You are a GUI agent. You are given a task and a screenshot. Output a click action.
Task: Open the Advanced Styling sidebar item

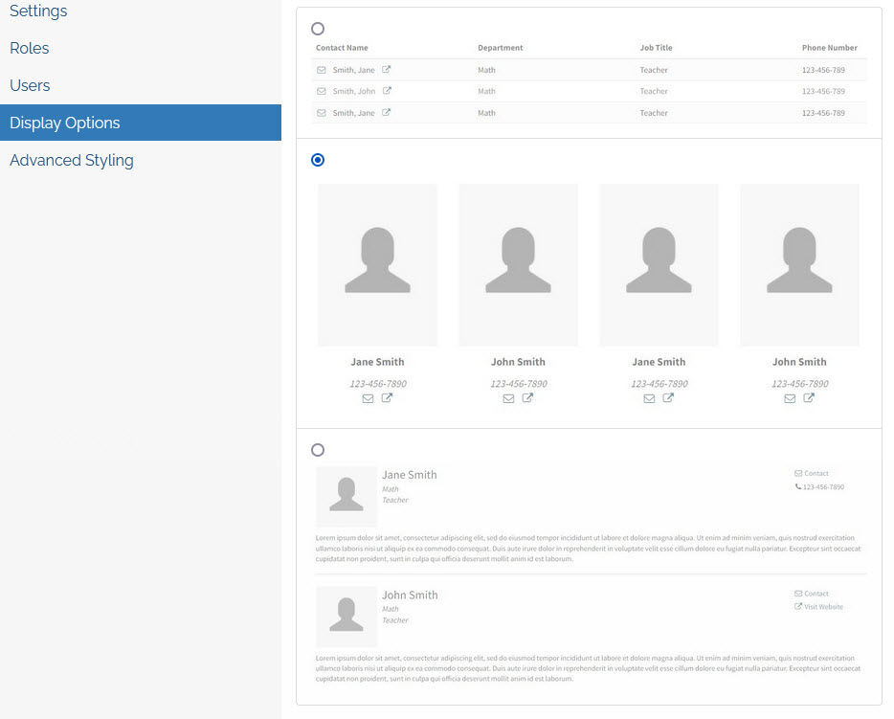[x=71, y=160]
